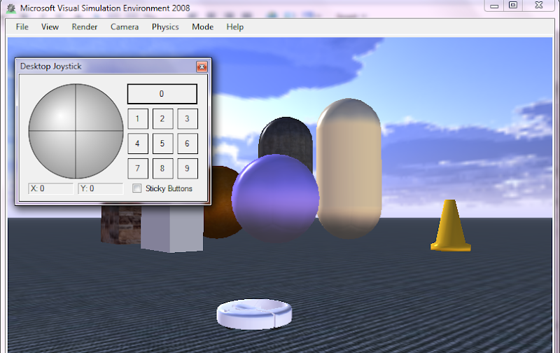The image size is (560, 353).
Task: Select the gray box object
Action: pyautogui.click(x=172, y=228)
